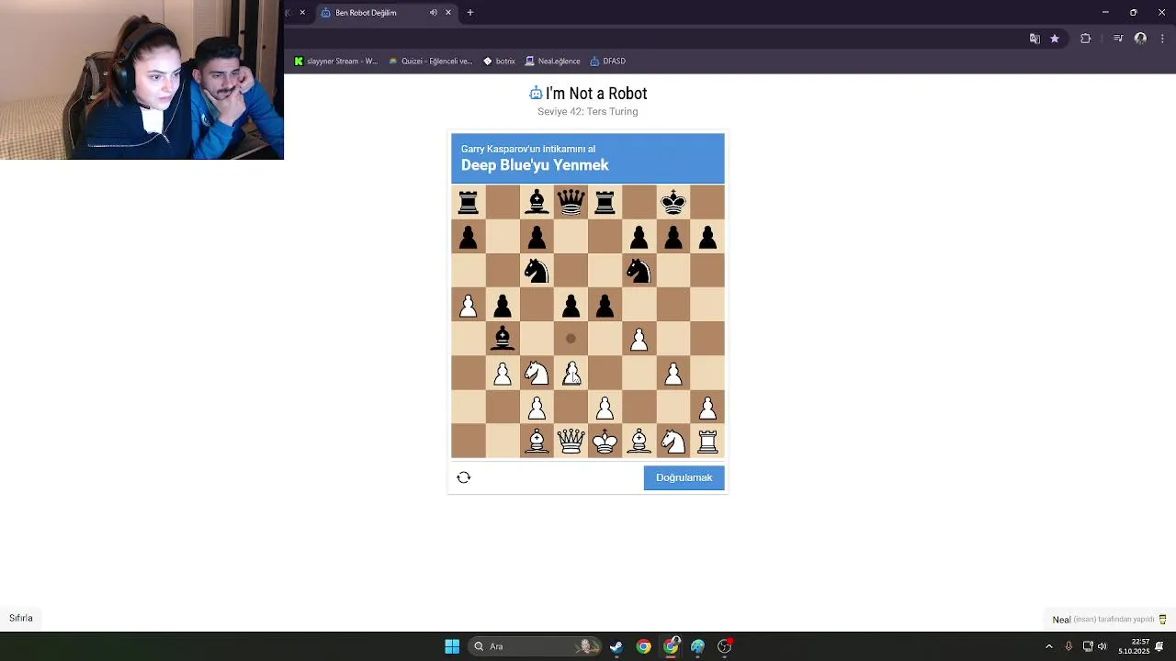Toggle the bookmark star for this page

(x=1055, y=39)
